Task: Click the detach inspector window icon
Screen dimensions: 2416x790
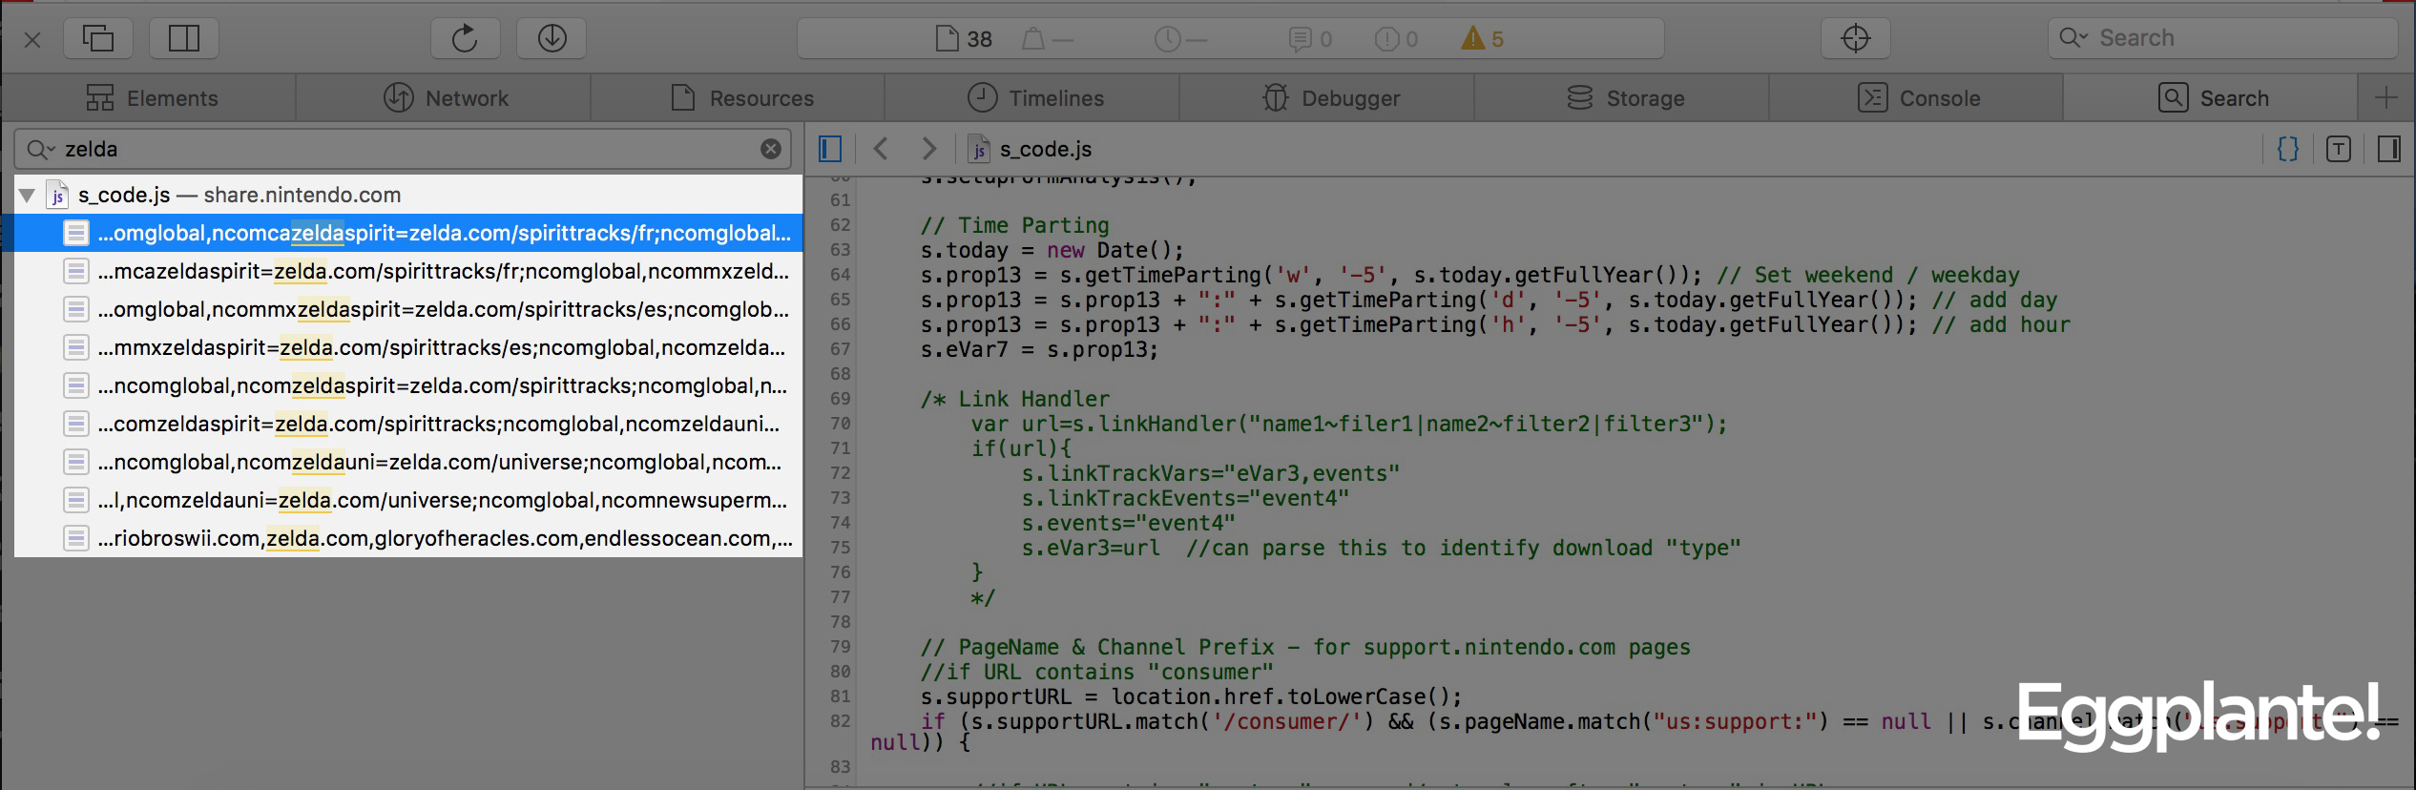Action: (x=98, y=39)
